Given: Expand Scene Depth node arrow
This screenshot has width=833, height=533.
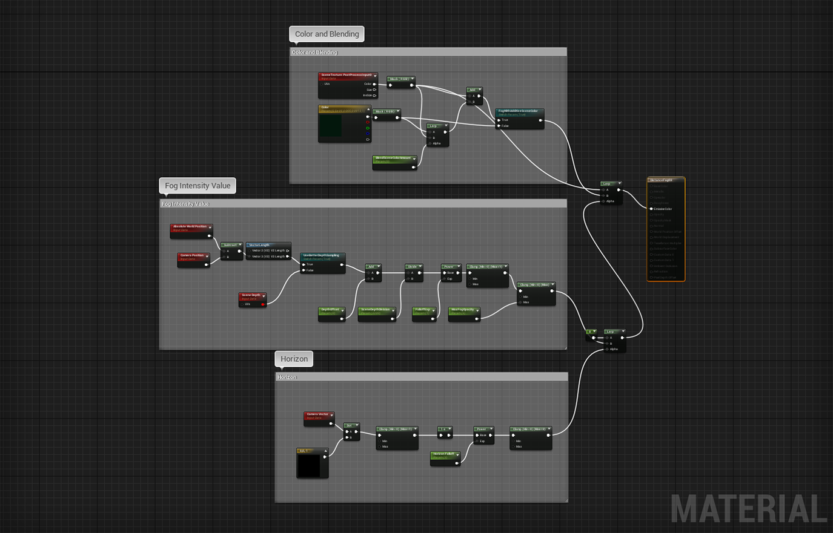Looking at the screenshot, I should [264, 296].
